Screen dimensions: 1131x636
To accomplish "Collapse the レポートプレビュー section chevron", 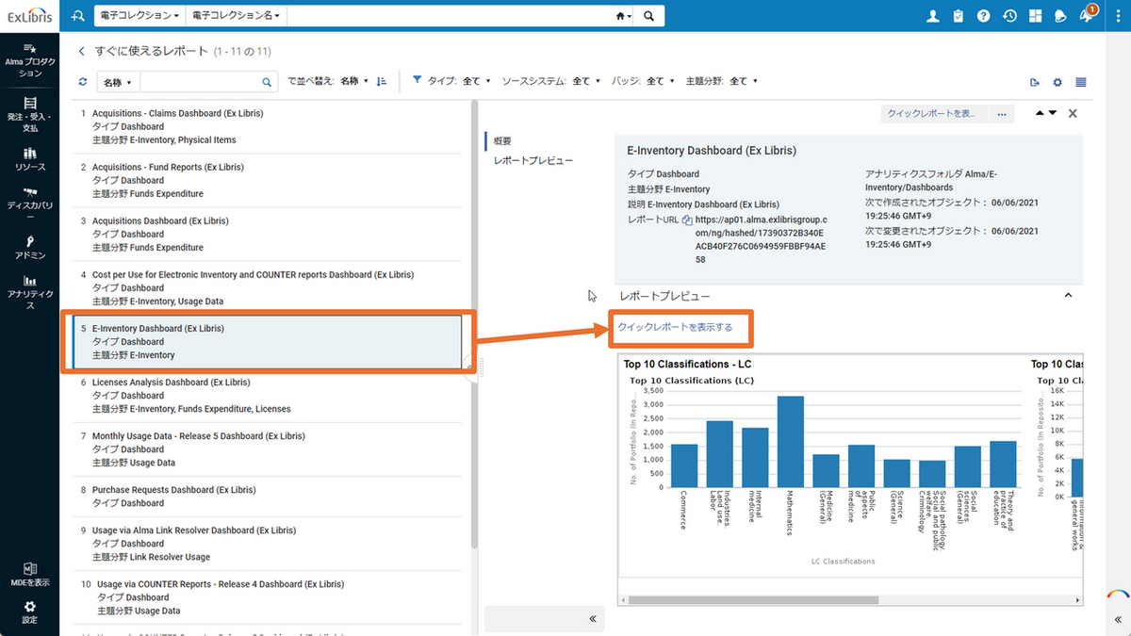I will click(x=1068, y=296).
